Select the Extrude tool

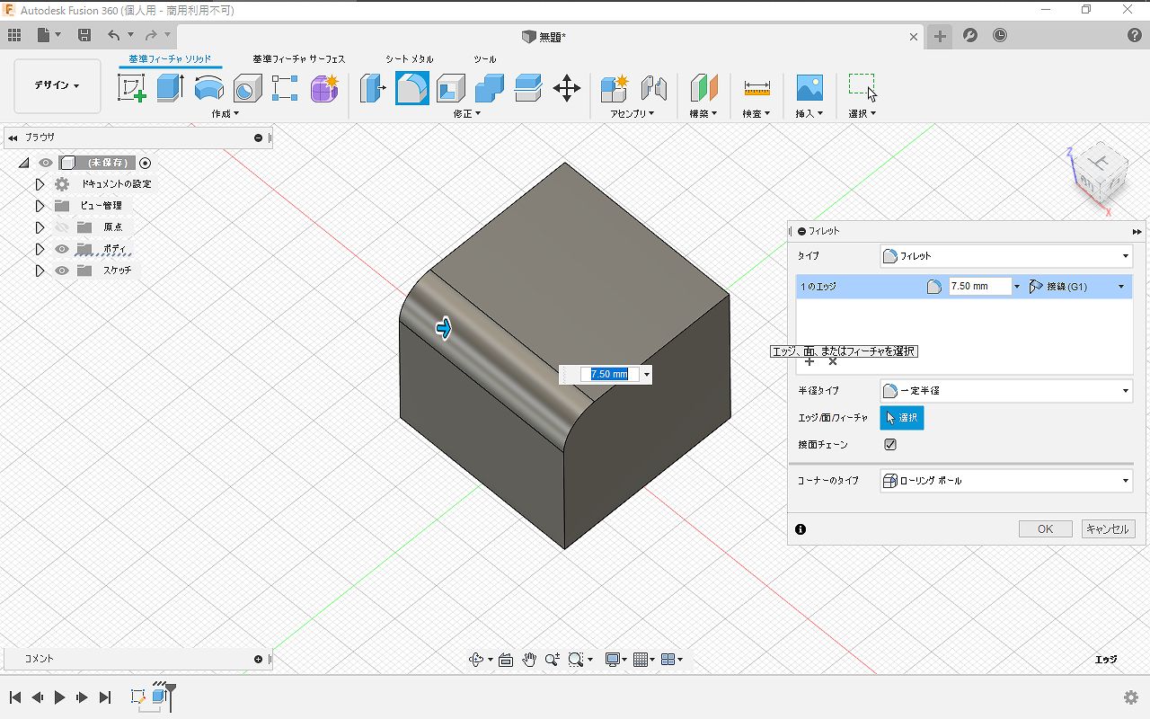click(170, 88)
